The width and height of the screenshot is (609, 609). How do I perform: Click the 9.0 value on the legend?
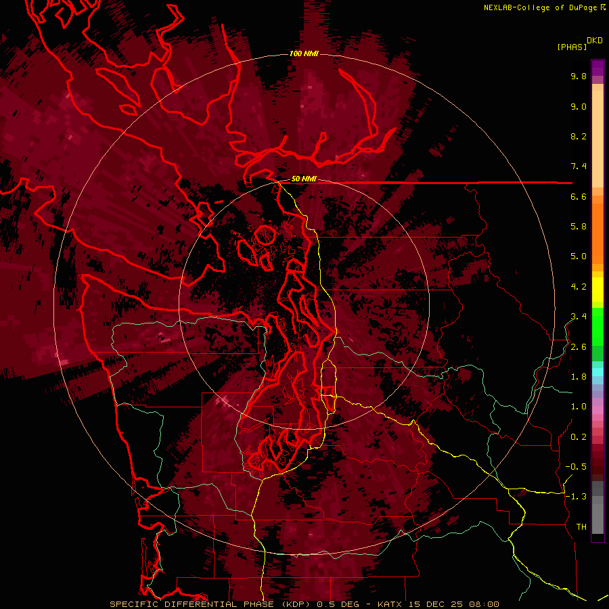tap(579, 107)
